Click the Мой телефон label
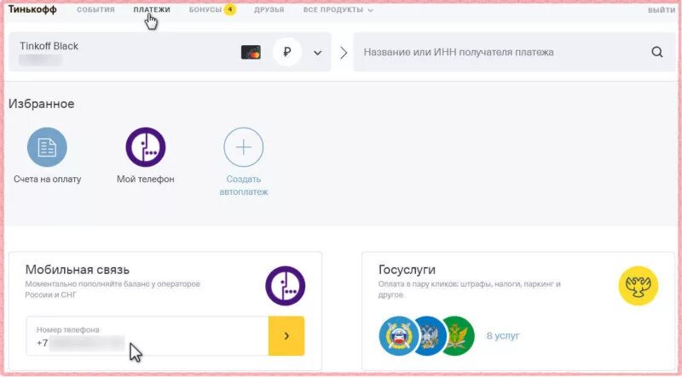Screen dimensions: 682x377 click(x=146, y=179)
